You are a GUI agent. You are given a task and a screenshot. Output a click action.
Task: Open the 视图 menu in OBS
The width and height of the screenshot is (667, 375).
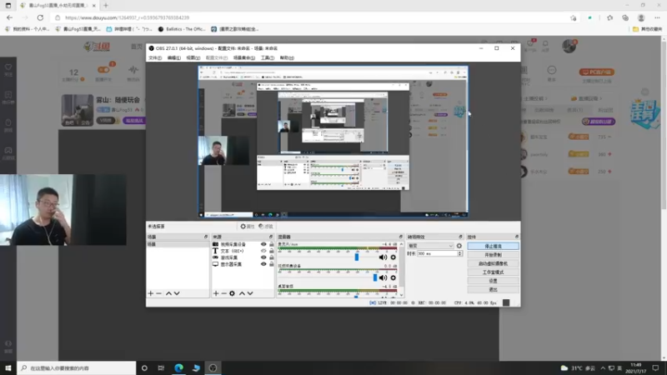[193, 57]
